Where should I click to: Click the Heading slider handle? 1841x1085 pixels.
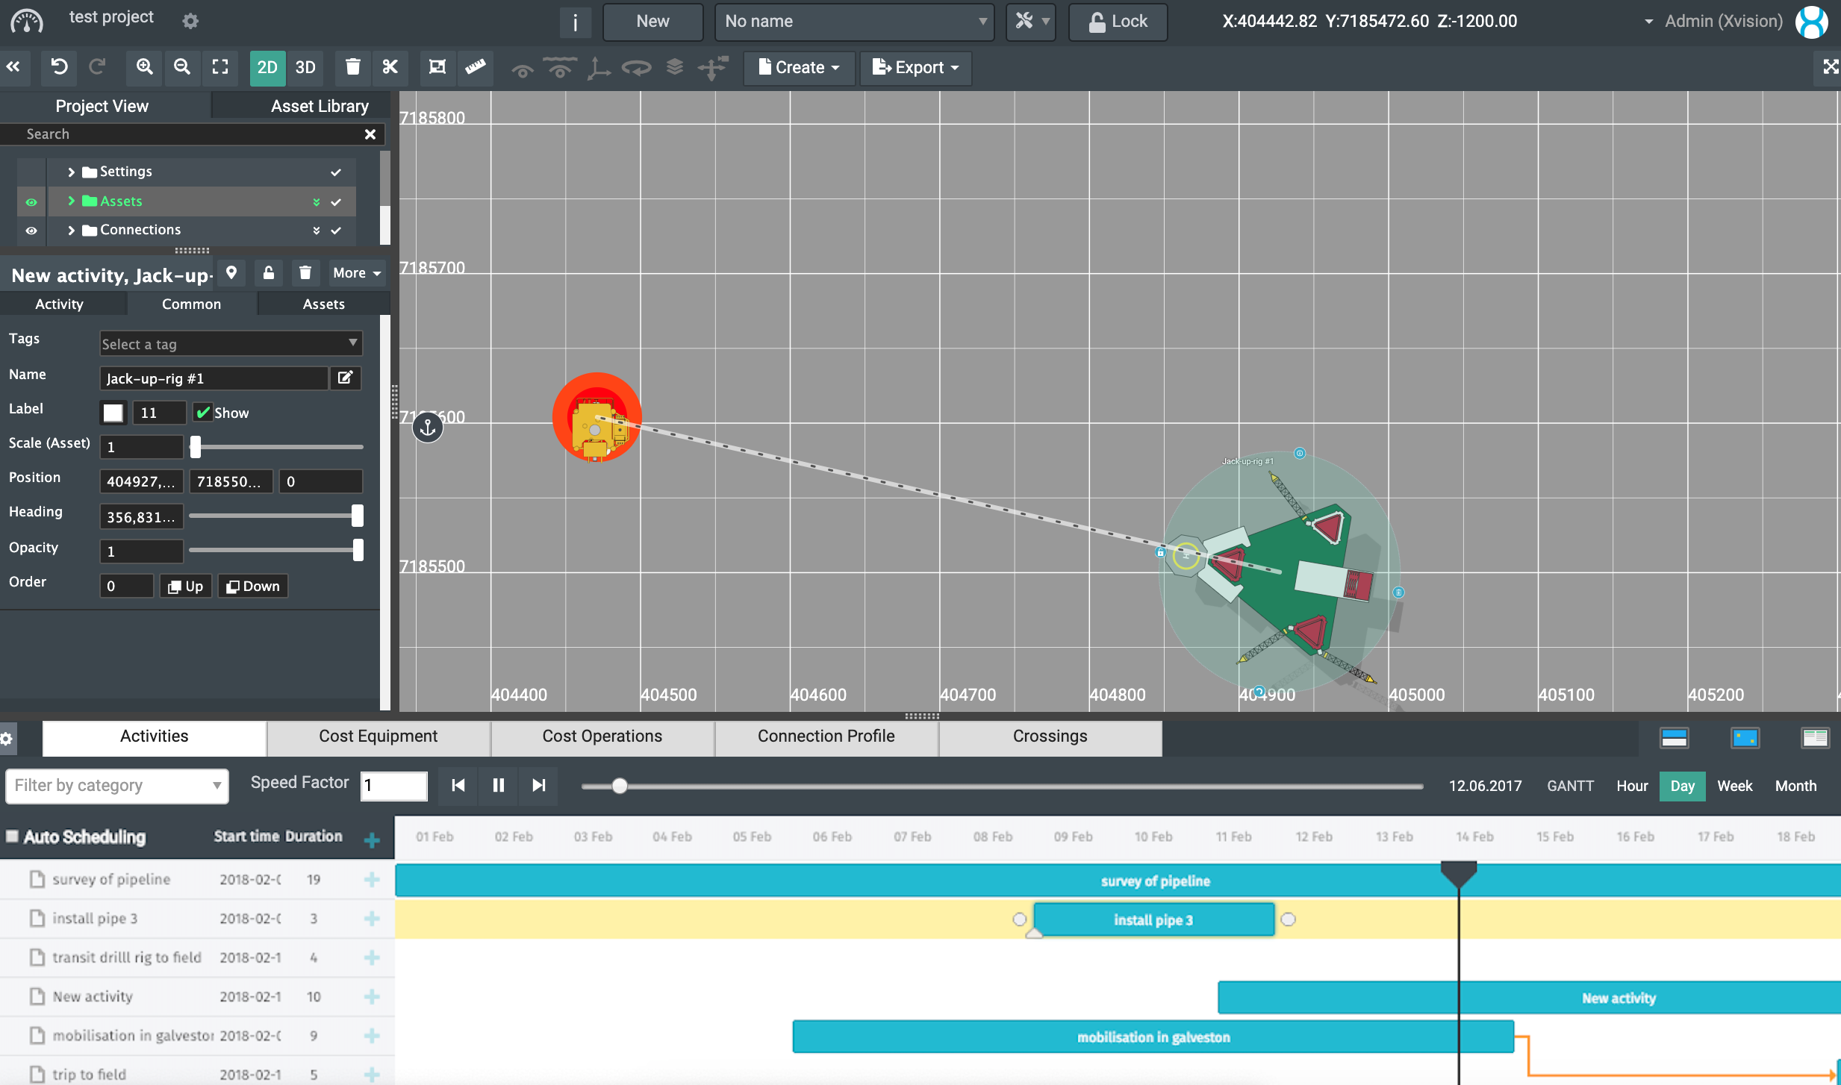[357, 516]
